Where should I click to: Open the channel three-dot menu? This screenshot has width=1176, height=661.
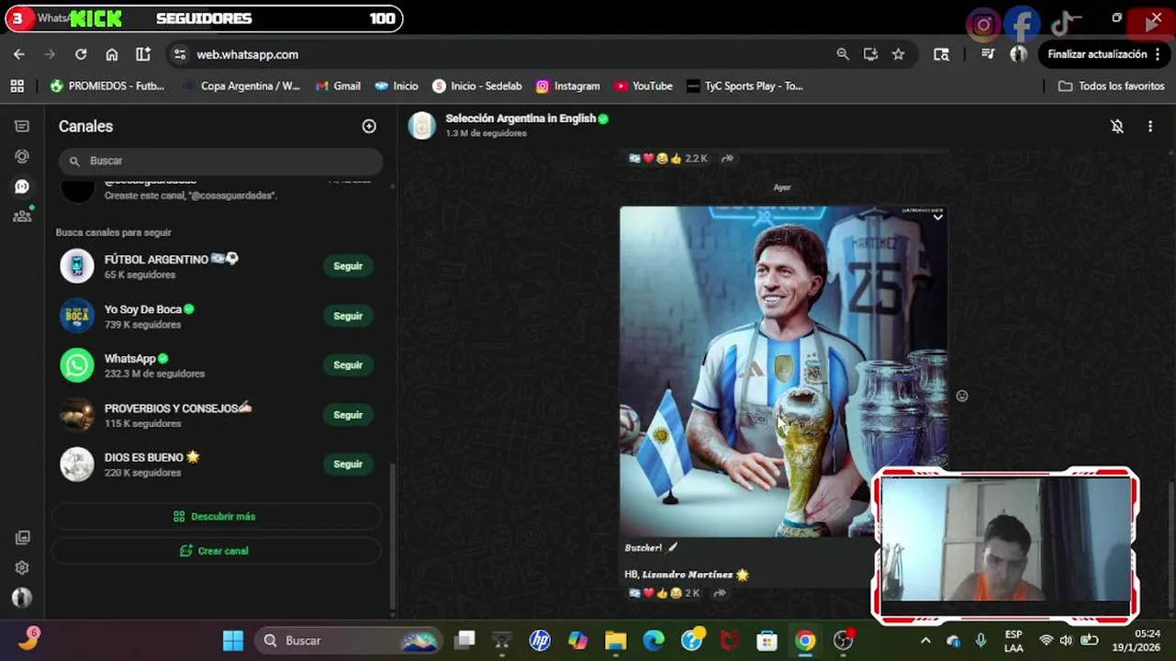pos(1150,127)
